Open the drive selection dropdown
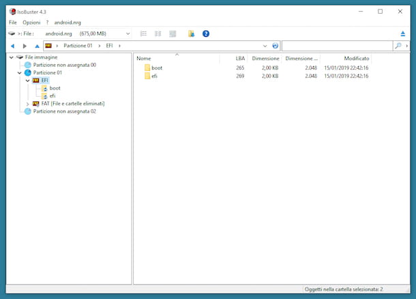The image size is (416, 299). [128, 33]
